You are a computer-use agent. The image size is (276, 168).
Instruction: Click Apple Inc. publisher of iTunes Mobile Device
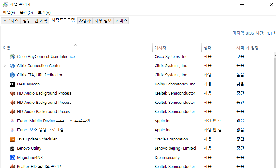click(x=163, y=121)
